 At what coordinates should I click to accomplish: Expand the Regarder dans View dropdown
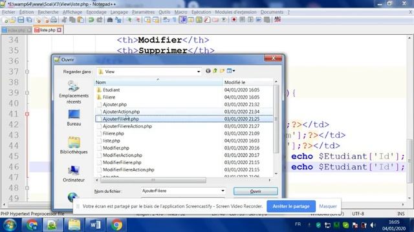click(x=199, y=72)
